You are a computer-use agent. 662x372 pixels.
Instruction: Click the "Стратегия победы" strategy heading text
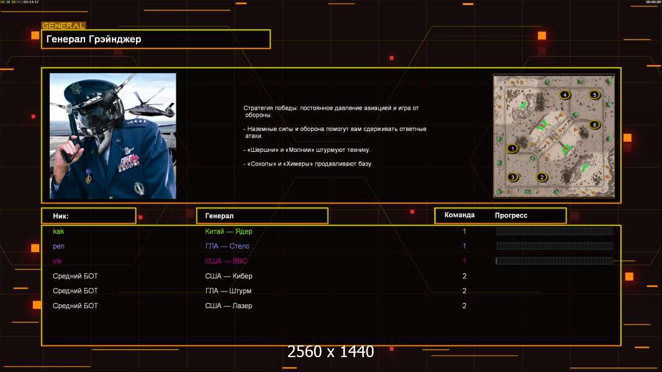click(x=331, y=111)
